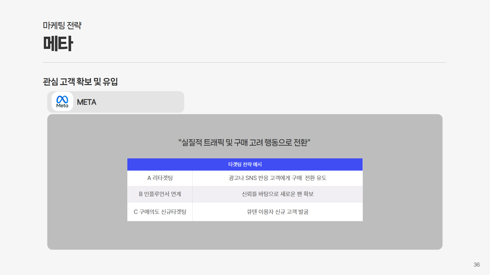This screenshot has height=275, width=490.
Task: Click the 타겟팅 전략 예시 table header
Action: pyautogui.click(x=245, y=164)
